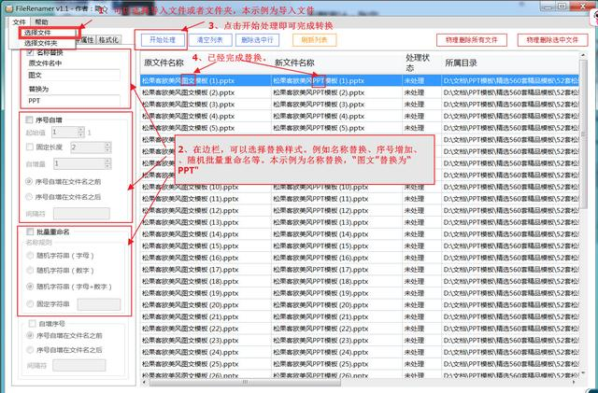Click 物理删除所有文件 button

[x=473, y=40]
